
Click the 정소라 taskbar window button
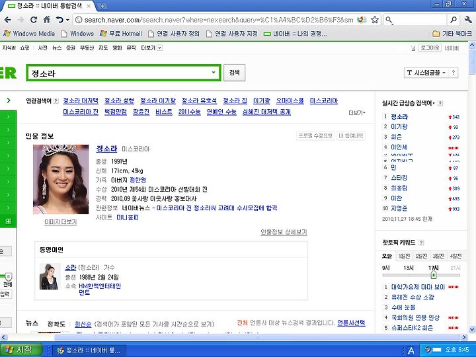89,350
